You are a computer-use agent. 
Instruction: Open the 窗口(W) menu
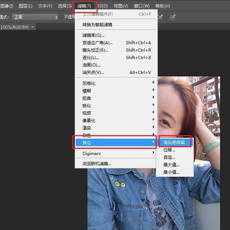[141, 6]
